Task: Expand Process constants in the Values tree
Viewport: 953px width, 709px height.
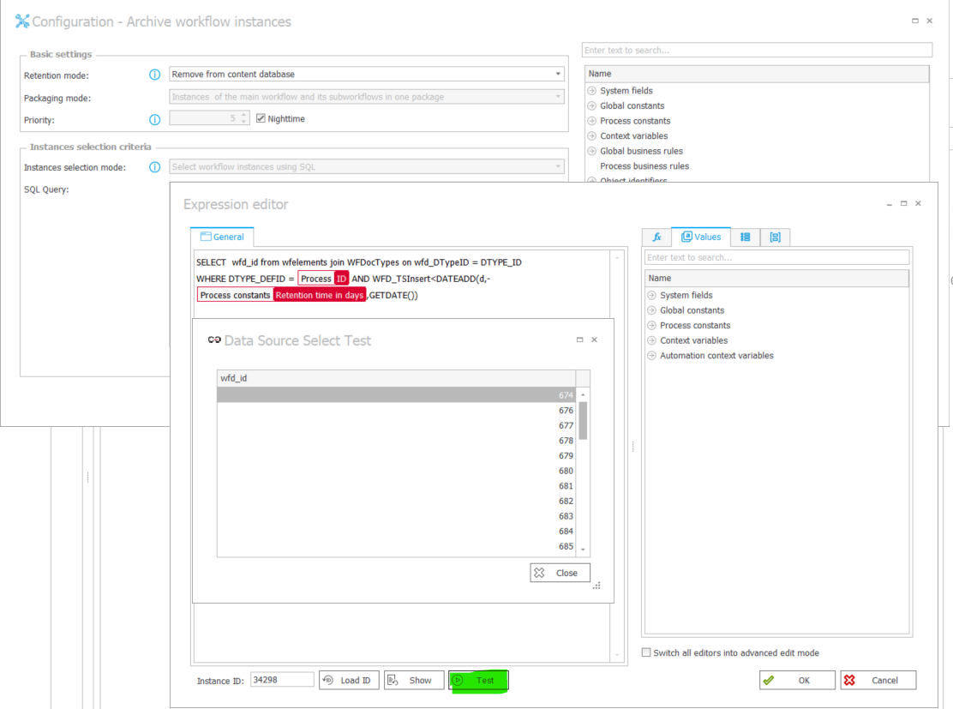Action: [652, 326]
